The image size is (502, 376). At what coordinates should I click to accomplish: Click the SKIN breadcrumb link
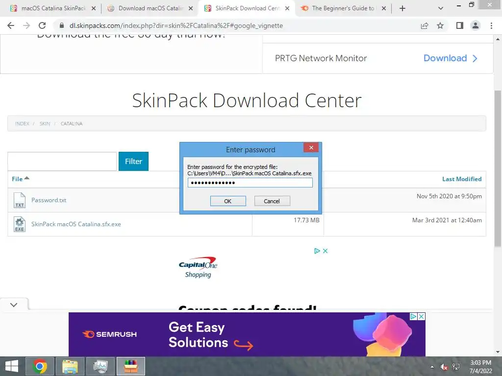point(45,124)
